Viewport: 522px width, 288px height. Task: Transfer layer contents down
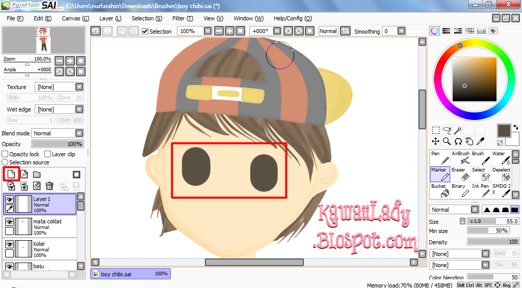(11, 186)
